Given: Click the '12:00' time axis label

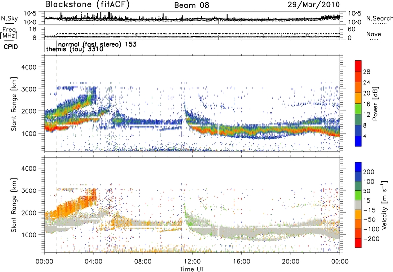Looking at the screenshot, I should click(x=192, y=262).
